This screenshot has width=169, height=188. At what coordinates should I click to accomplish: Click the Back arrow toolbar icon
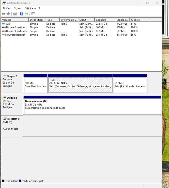tap(3, 14)
